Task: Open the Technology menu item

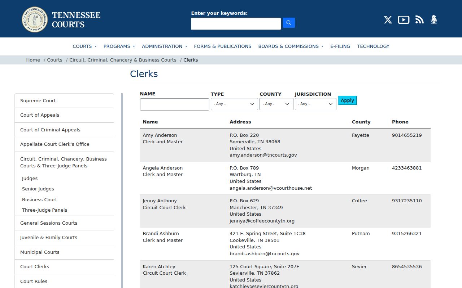Action: (373, 46)
